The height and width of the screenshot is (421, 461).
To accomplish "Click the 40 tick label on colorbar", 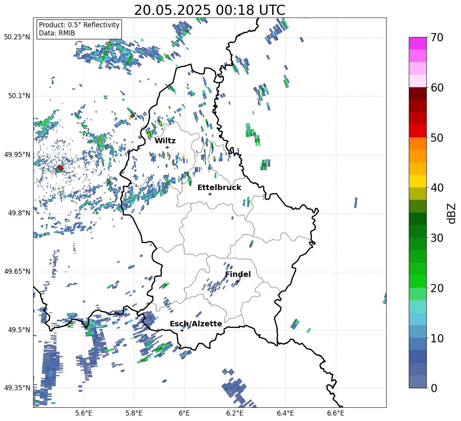I will [436, 188].
